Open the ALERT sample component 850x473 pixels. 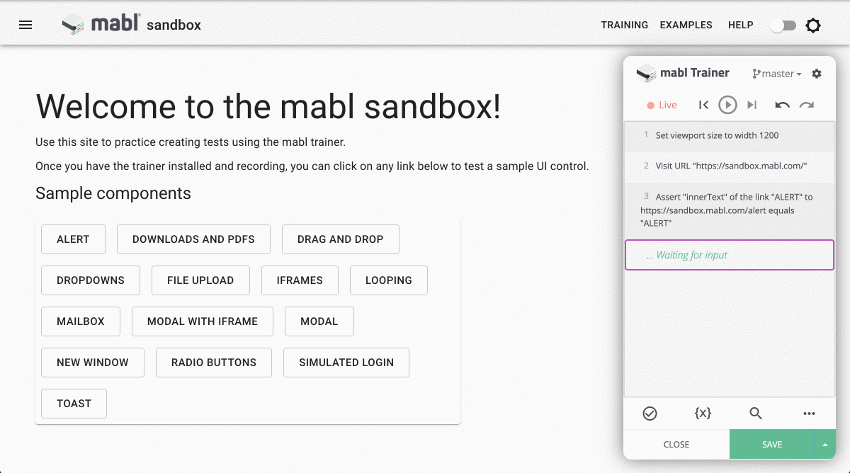74,239
